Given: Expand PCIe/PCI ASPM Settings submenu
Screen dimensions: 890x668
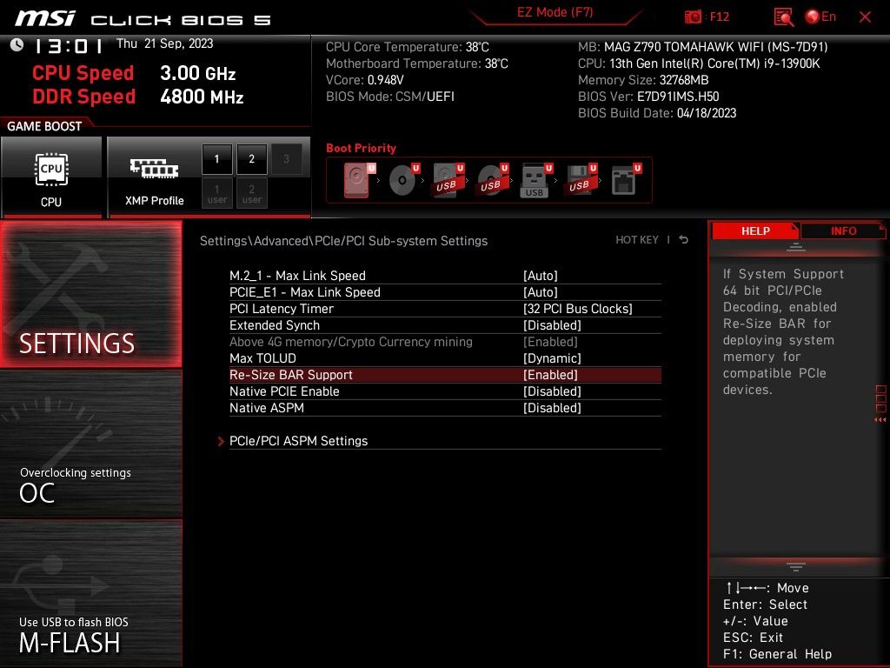Looking at the screenshot, I should tap(299, 441).
